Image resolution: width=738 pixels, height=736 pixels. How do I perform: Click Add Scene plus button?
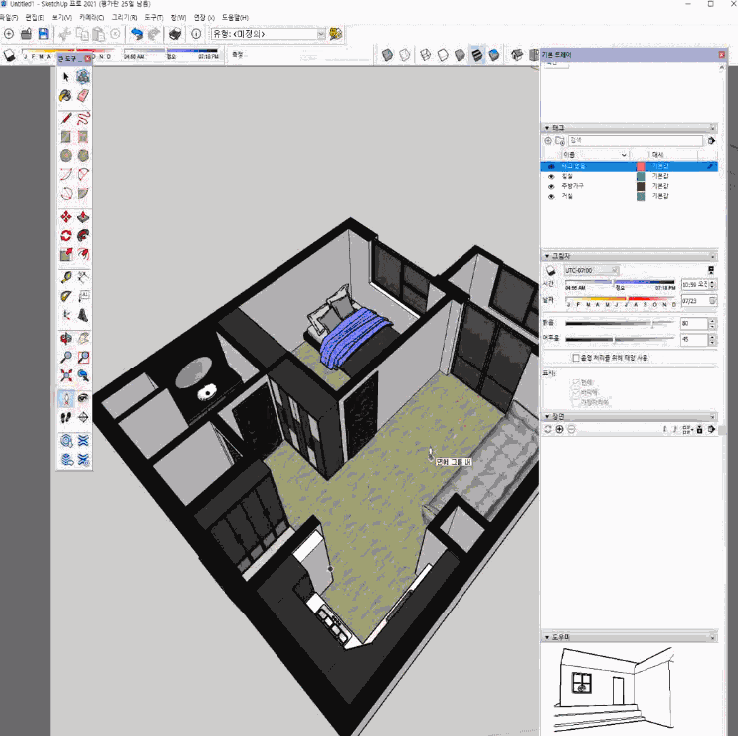click(x=559, y=429)
